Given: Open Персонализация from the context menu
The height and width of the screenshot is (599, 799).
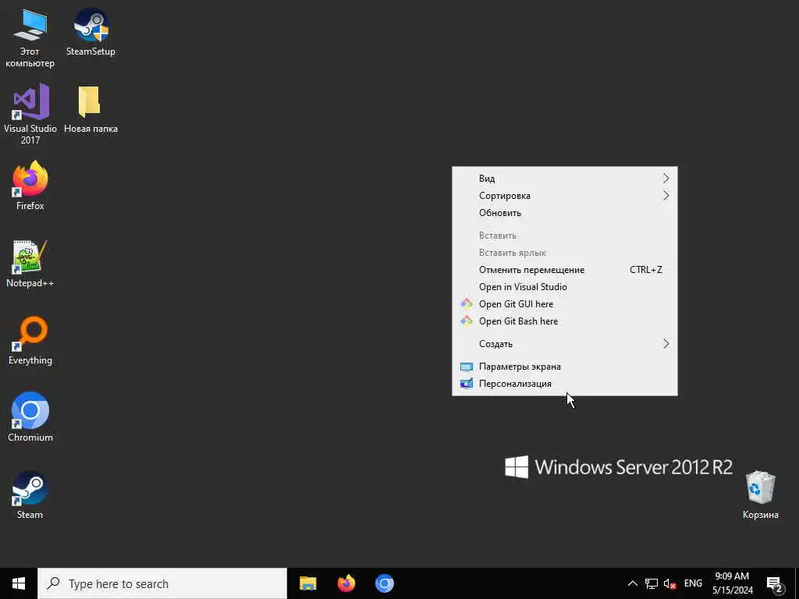Looking at the screenshot, I should coord(565,384).
